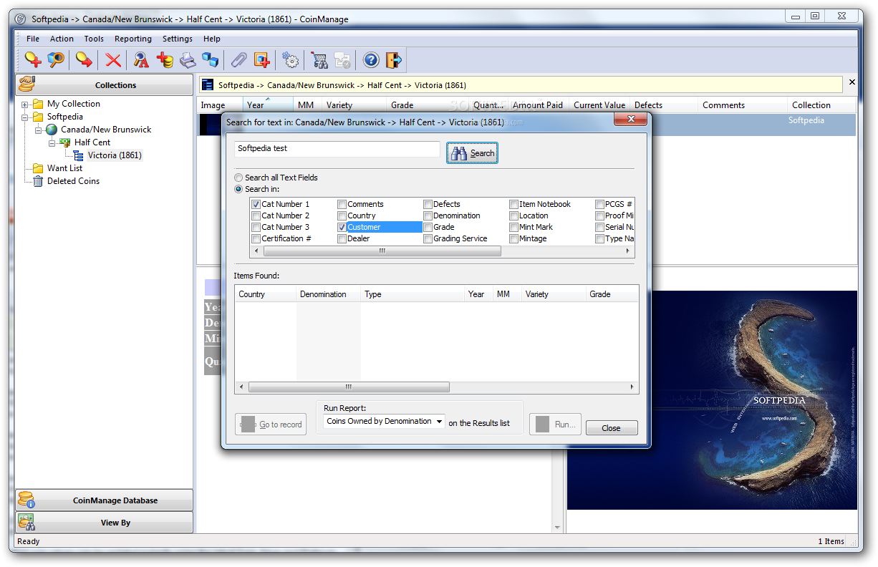Collapse the Softpedia tree node
Image resolution: width=878 pixels, height=567 pixels.
(24, 117)
